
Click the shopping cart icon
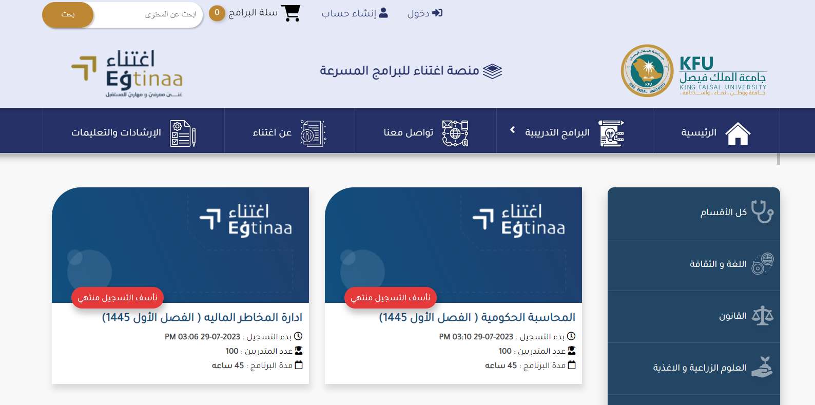(x=291, y=13)
